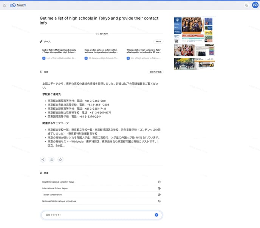
Task: Click the regenerate answer icon
Action: click(60, 160)
